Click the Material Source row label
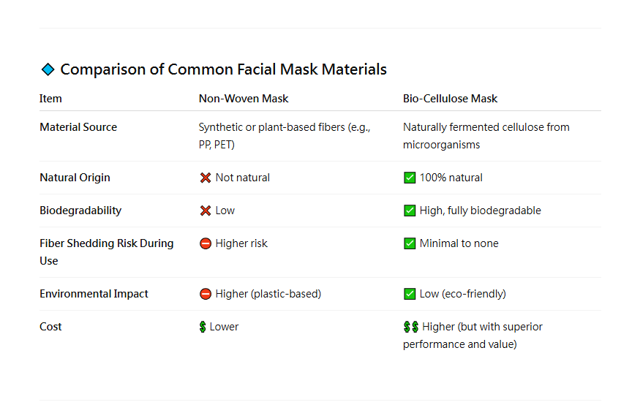621x413 pixels. 78,127
